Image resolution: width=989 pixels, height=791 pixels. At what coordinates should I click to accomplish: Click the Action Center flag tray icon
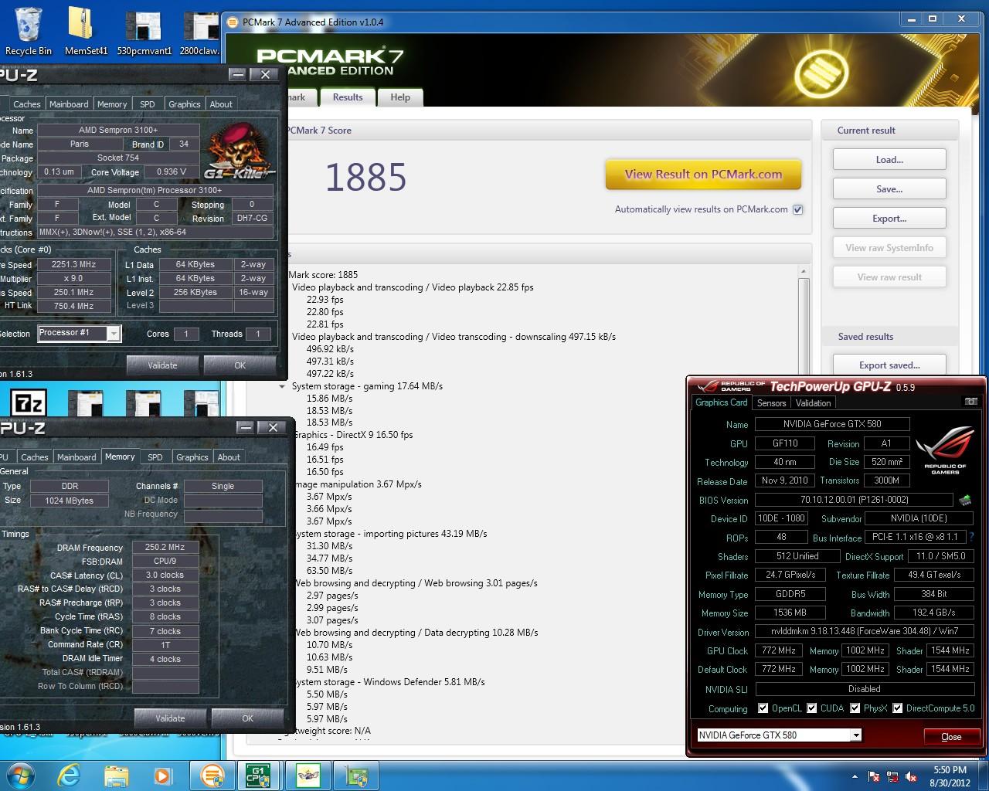(874, 776)
